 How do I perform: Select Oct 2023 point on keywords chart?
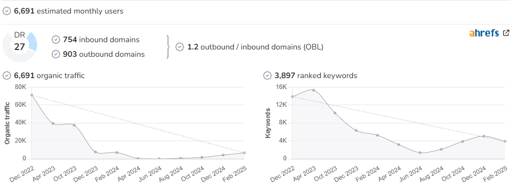coord(335,113)
